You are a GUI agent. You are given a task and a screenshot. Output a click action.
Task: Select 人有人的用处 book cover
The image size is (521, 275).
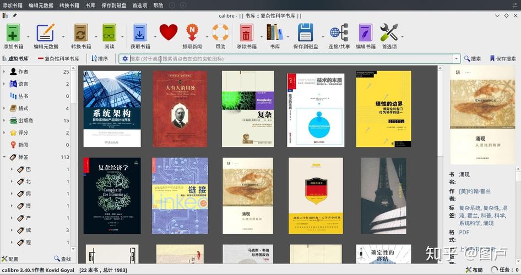180,109
